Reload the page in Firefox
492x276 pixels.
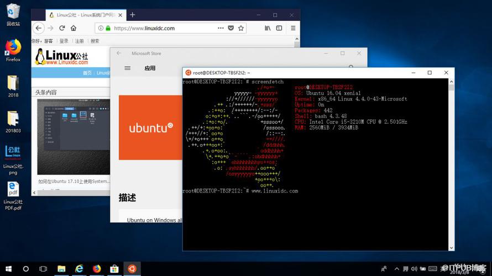pos(62,28)
